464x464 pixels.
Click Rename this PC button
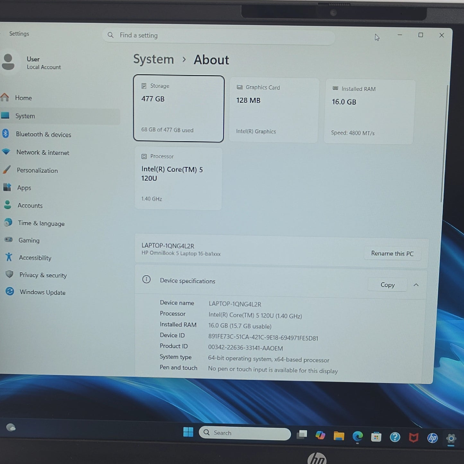pos(392,253)
